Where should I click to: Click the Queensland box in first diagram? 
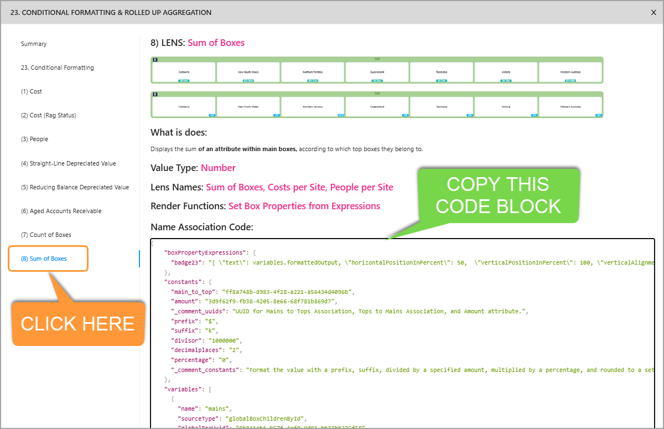click(377, 72)
